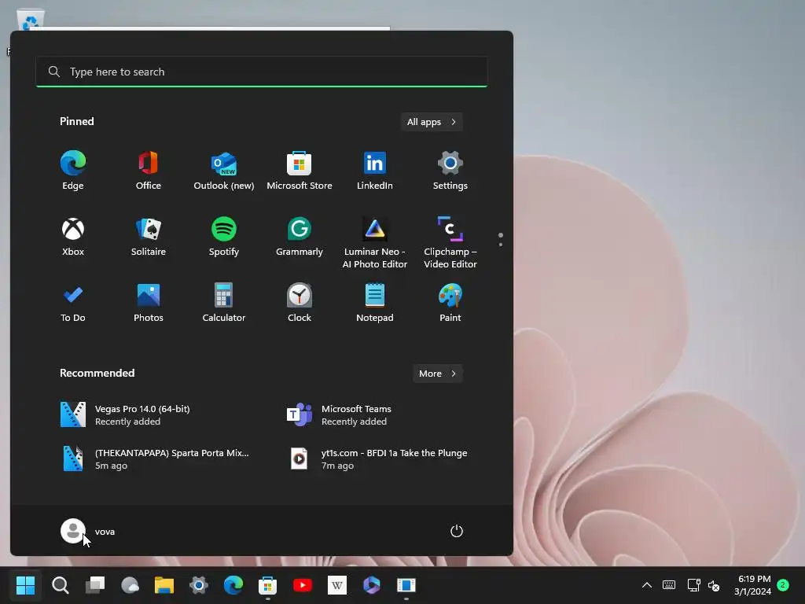Open the To Do app

pos(73,303)
